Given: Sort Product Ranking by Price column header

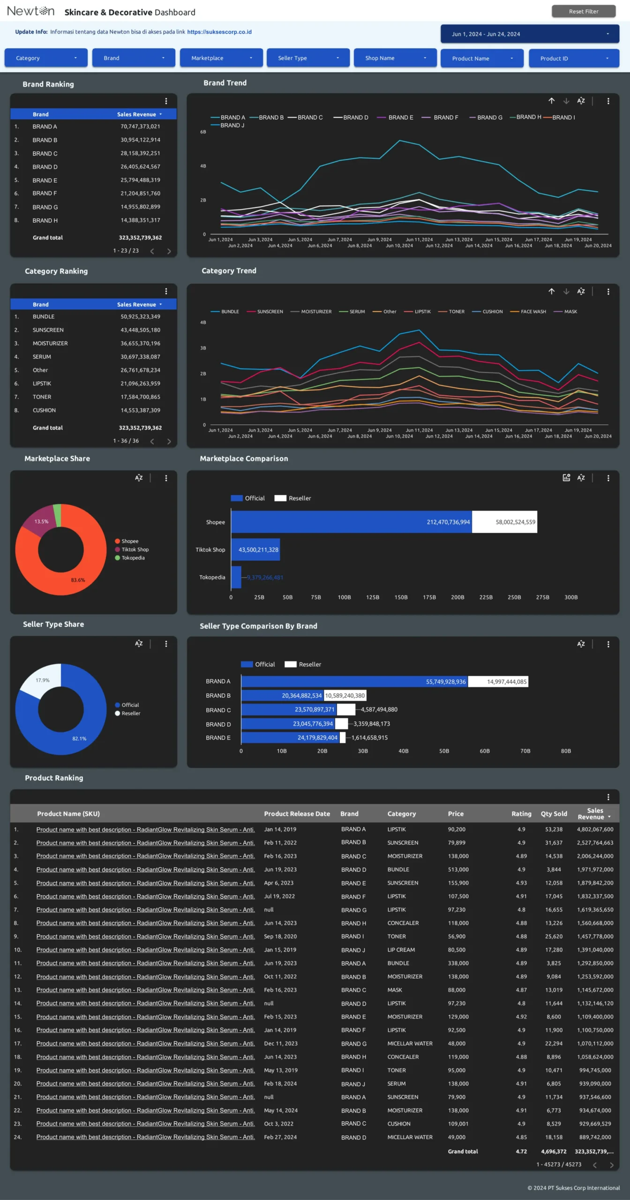Looking at the screenshot, I should point(455,814).
